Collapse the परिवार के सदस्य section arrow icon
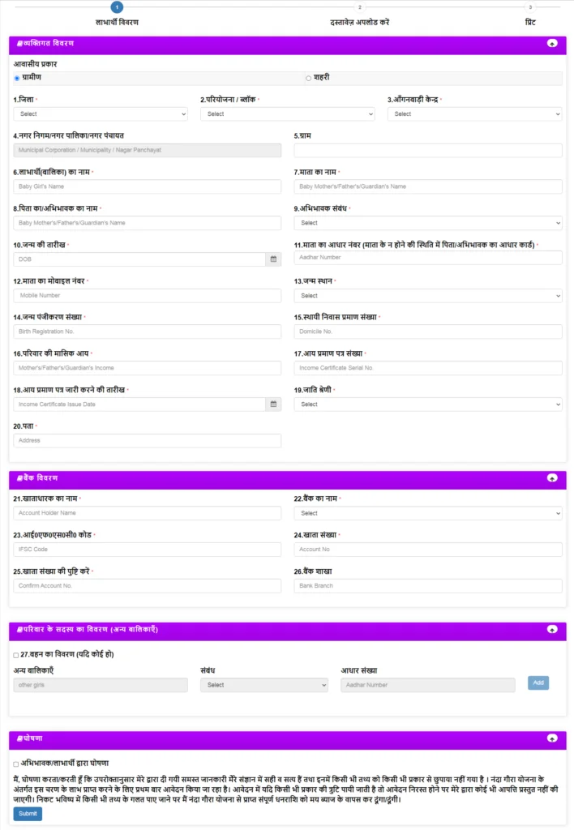Viewport: 574px width, 830px height. [552, 629]
